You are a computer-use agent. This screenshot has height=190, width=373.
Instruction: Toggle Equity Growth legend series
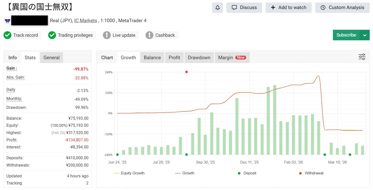pyautogui.click(x=129, y=173)
